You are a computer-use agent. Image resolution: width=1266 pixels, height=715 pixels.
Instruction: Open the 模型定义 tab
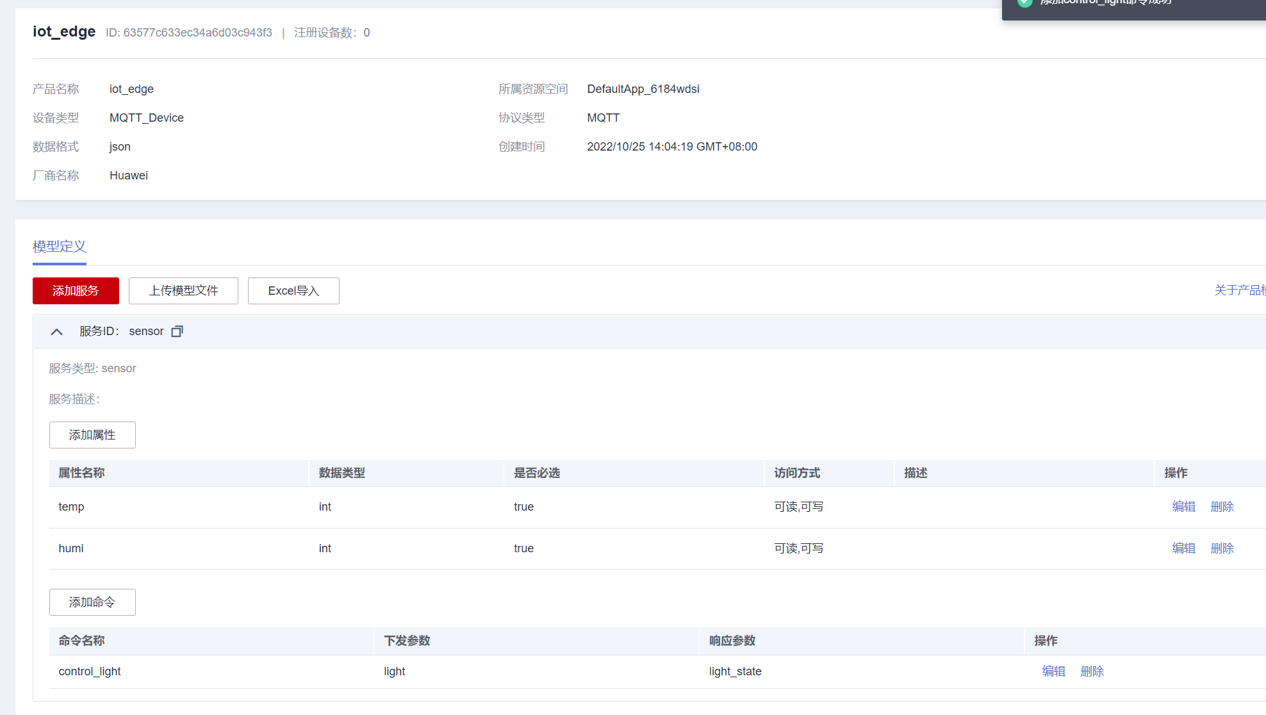(x=59, y=247)
